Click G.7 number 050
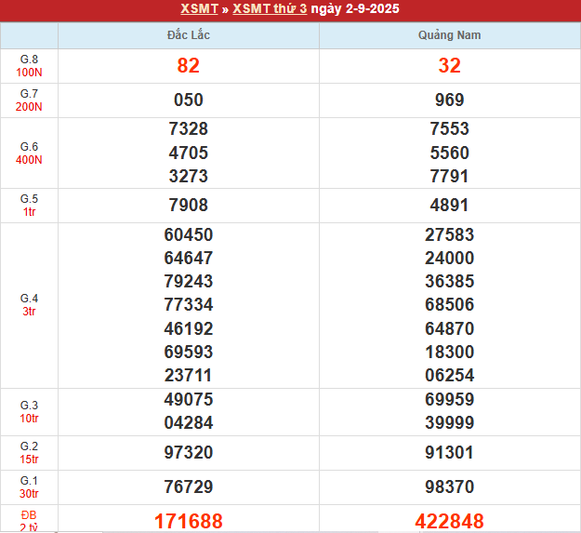The height and width of the screenshot is (533, 581). tap(188, 100)
